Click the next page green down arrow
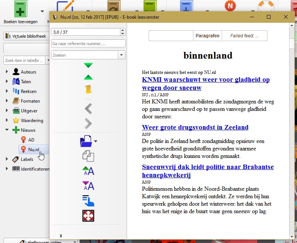The width and height of the screenshot is (297, 243). pyautogui.click(x=88, y=65)
